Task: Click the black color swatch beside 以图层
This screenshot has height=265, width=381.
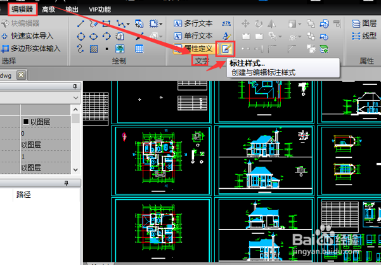Action: [x=26, y=122]
